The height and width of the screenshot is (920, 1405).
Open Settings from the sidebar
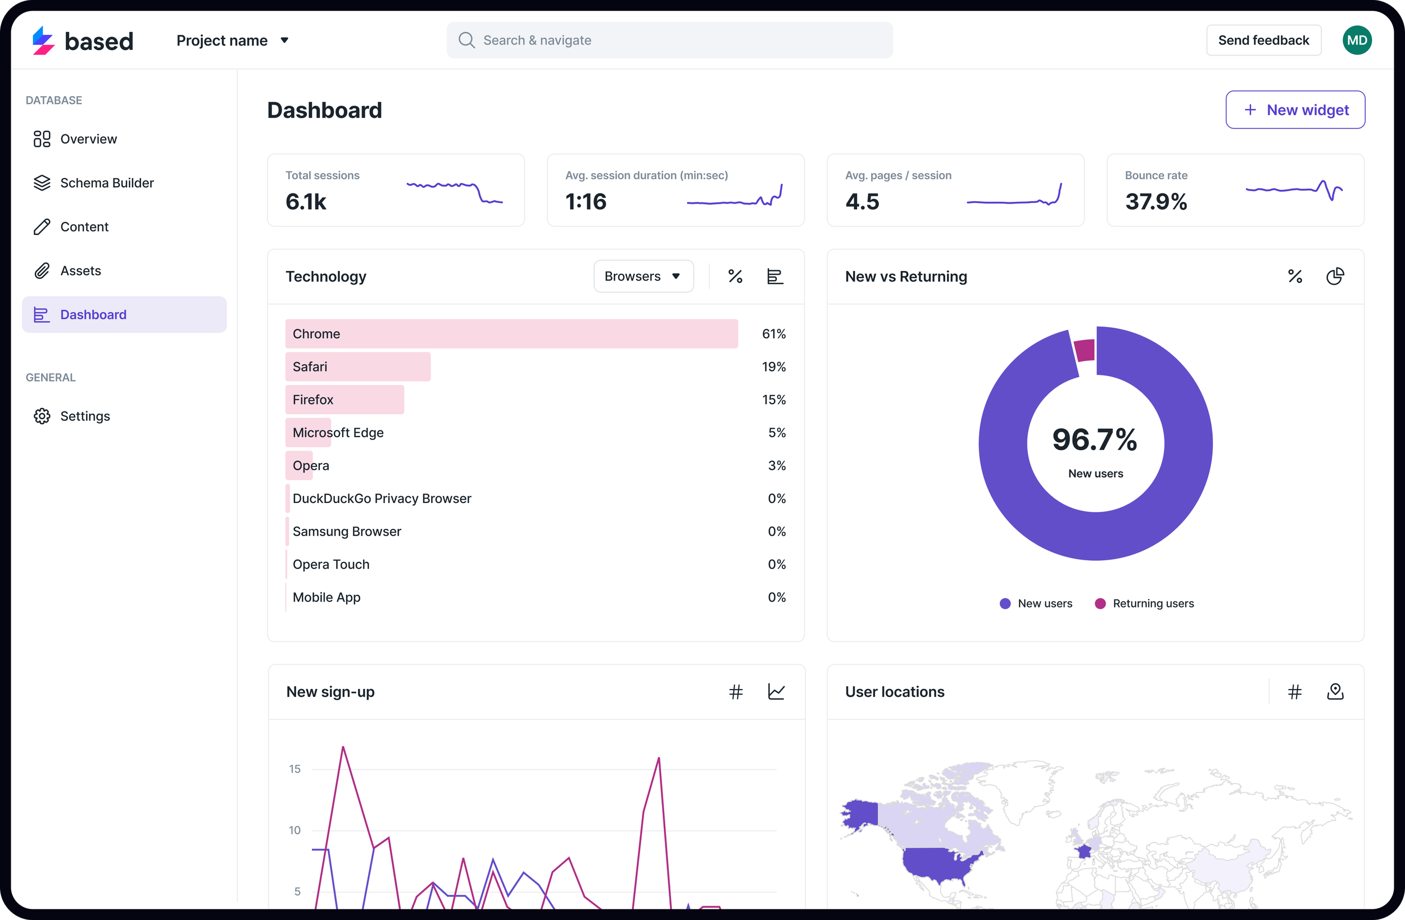tap(84, 416)
